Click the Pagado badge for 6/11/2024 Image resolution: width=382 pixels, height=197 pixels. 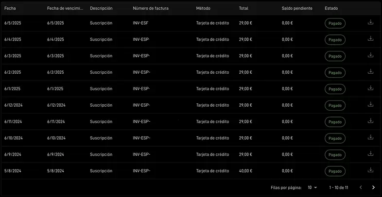[335, 122]
